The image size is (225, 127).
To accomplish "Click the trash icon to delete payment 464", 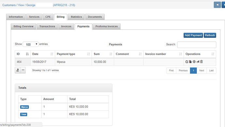I will pyautogui.click(x=202, y=61).
